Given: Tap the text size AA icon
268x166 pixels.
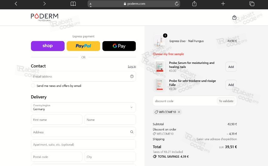Looking at the screenshot, I should click(x=91, y=4).
